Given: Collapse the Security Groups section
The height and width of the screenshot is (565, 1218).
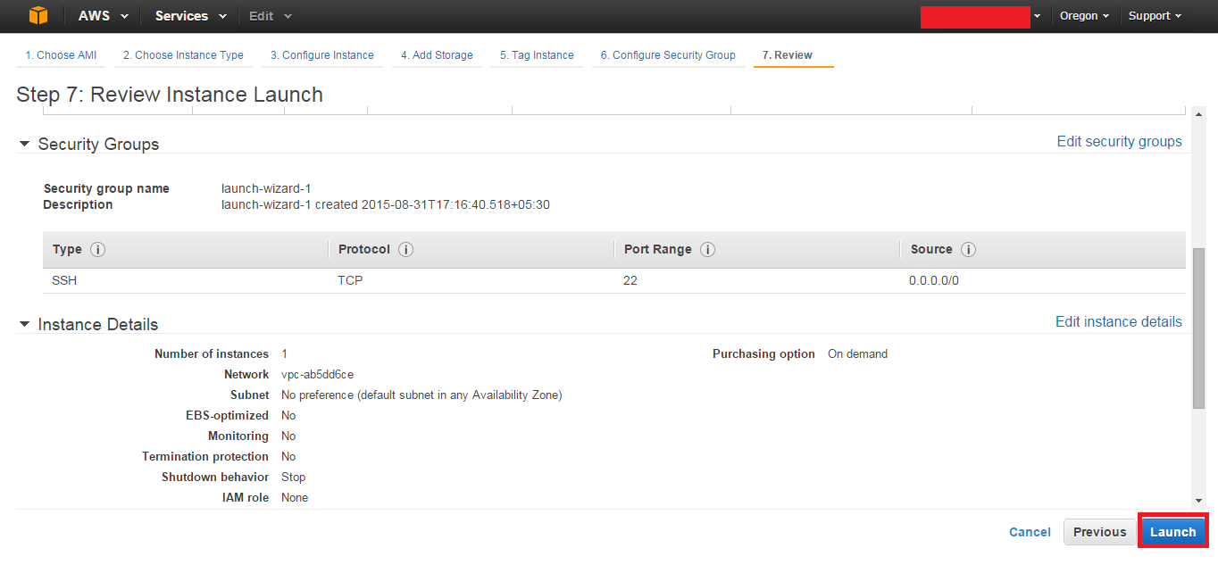Looking at the screenshot, I should click(x=25, y=144).
